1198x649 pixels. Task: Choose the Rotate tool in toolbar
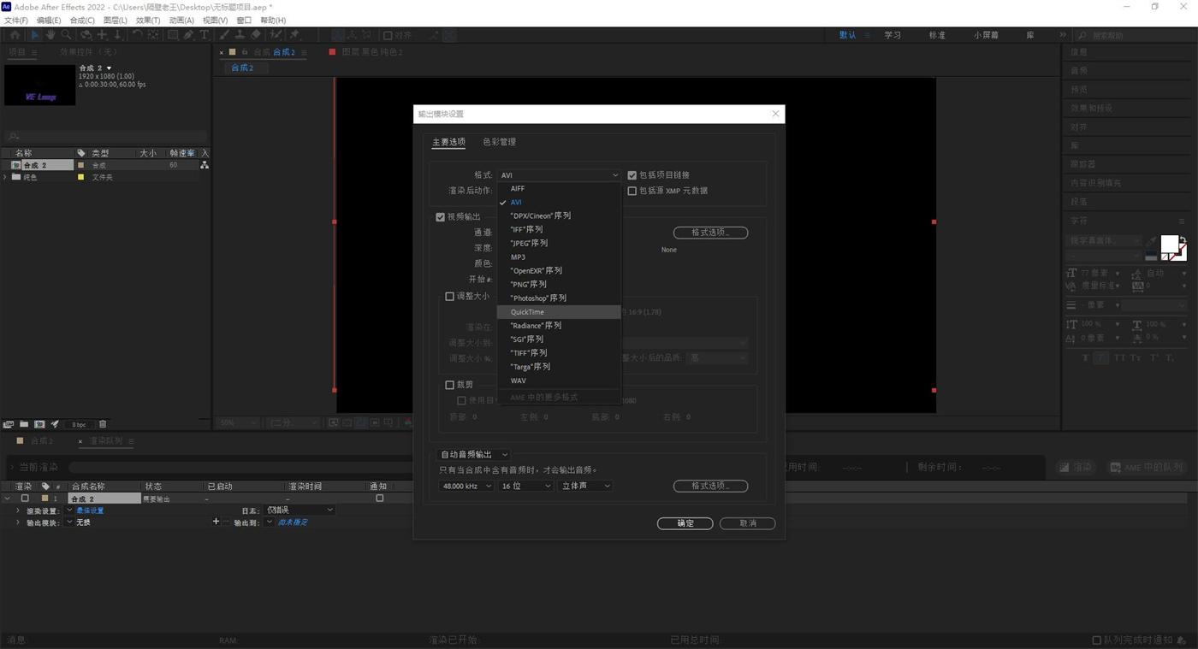click(x=137, y=35)
